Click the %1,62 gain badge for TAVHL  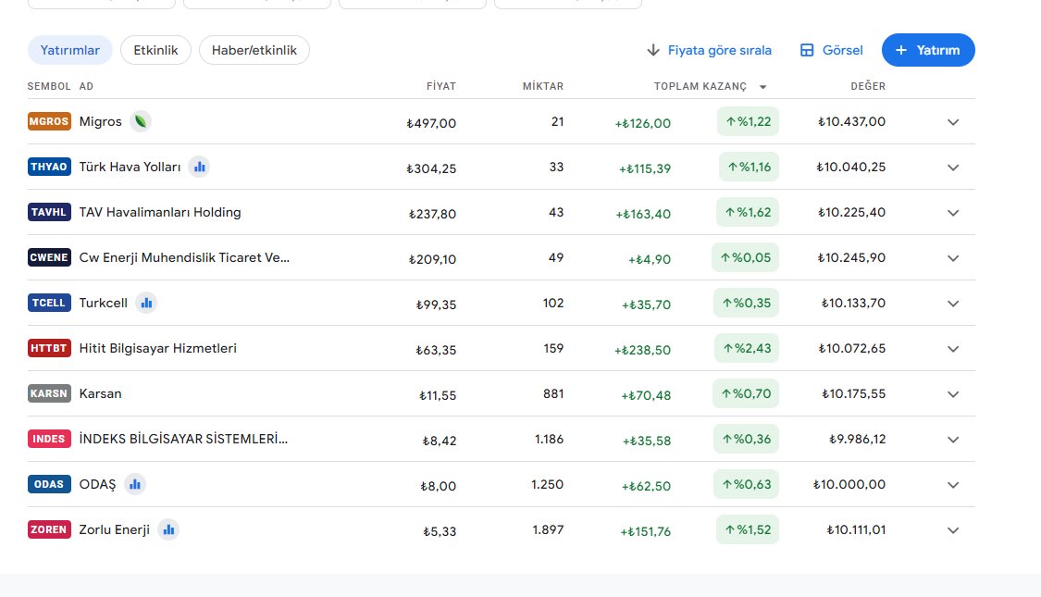pyautogui.click(x=748, y=213)
